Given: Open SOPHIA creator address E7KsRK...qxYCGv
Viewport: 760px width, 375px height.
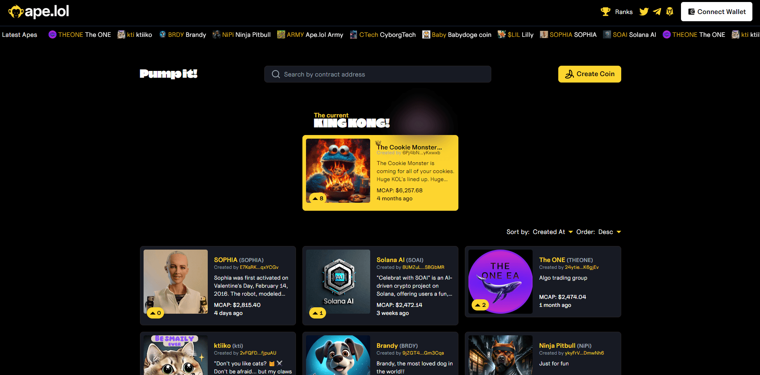Looking at the screenshot, I should point(259,267).
